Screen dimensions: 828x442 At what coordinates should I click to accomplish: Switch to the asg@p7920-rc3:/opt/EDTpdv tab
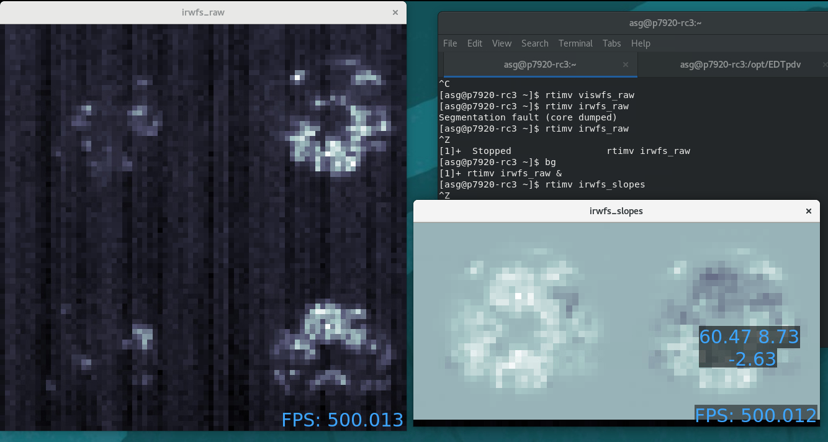731,65
